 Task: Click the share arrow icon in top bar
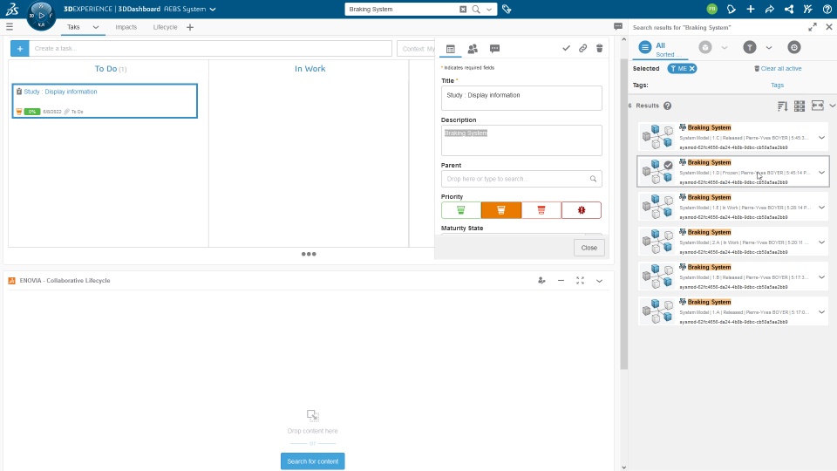(x=769, y=9)
